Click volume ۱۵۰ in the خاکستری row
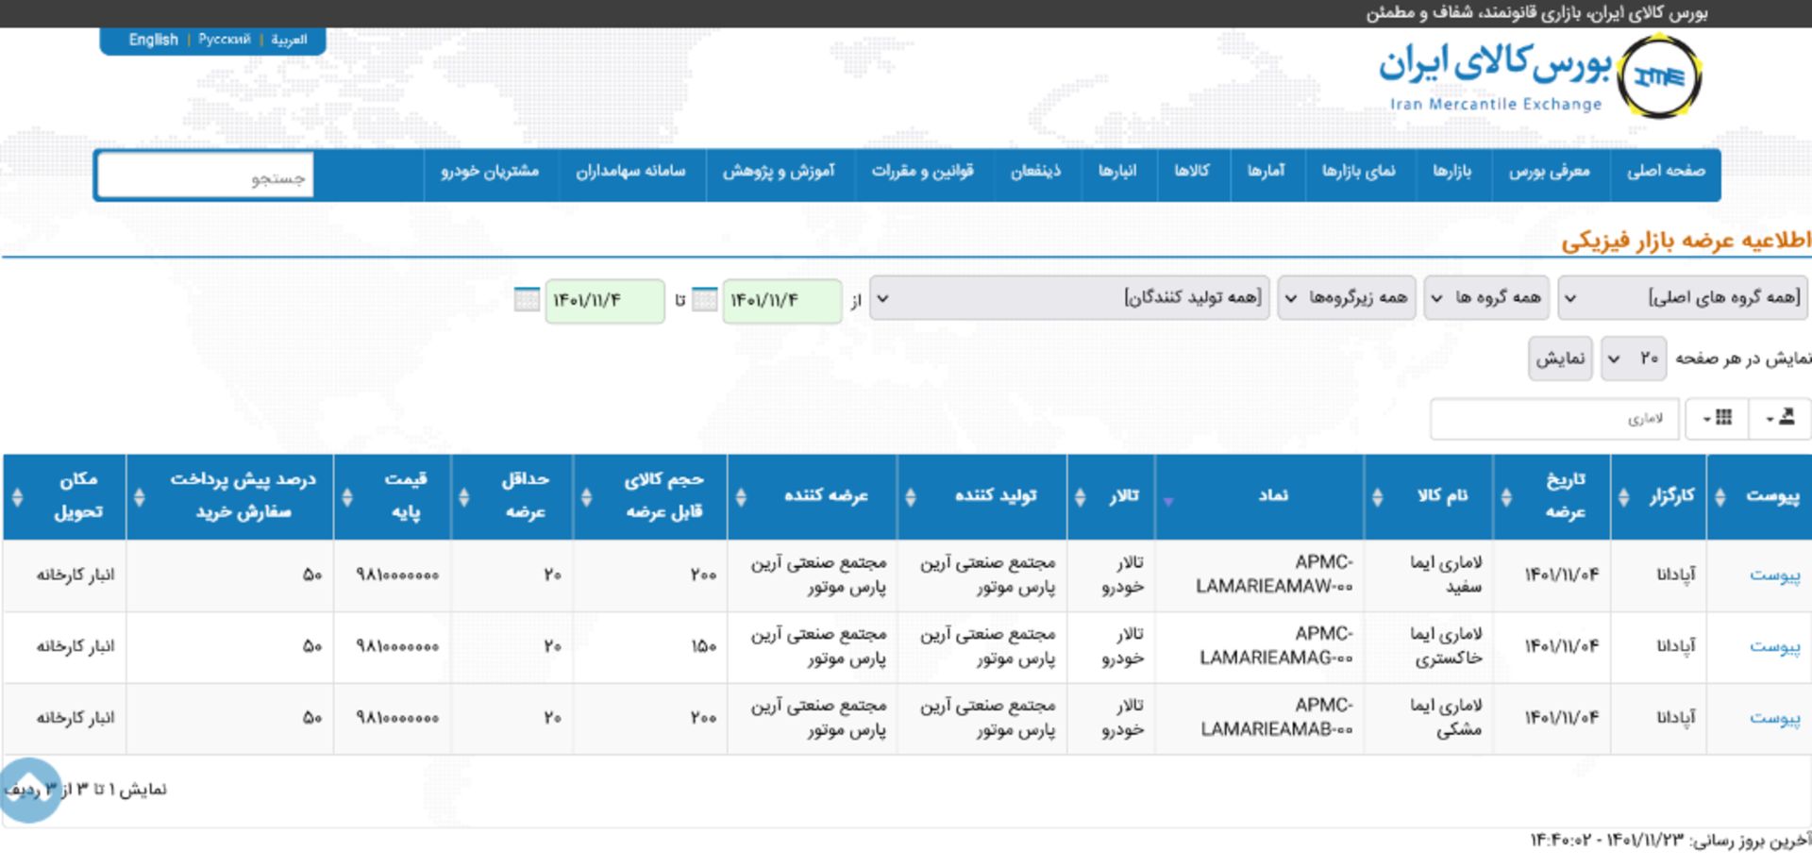Screen dimensions: 1812x867 704,647
